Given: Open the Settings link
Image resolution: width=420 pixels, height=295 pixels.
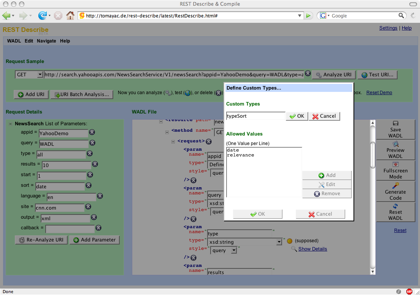Looking at the screenshot, I should pyautogui.click(x=388, y=28).
